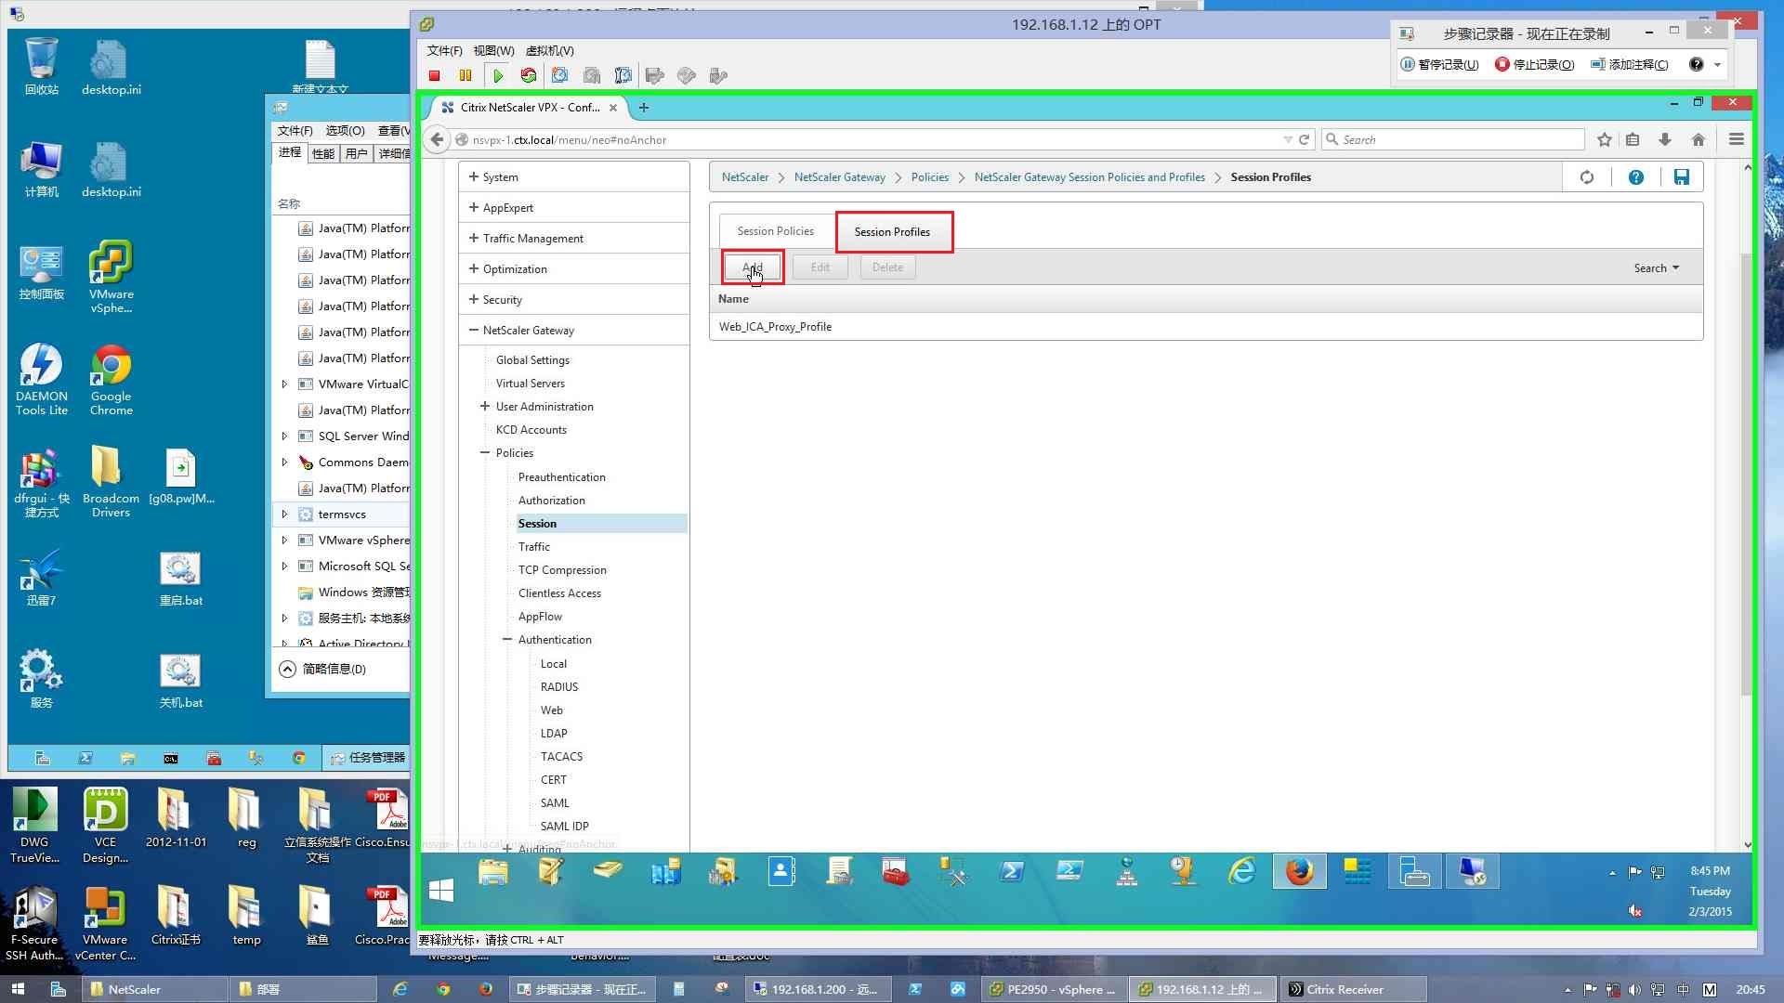Click the yellow suspend VM icon

click(466, 76)
